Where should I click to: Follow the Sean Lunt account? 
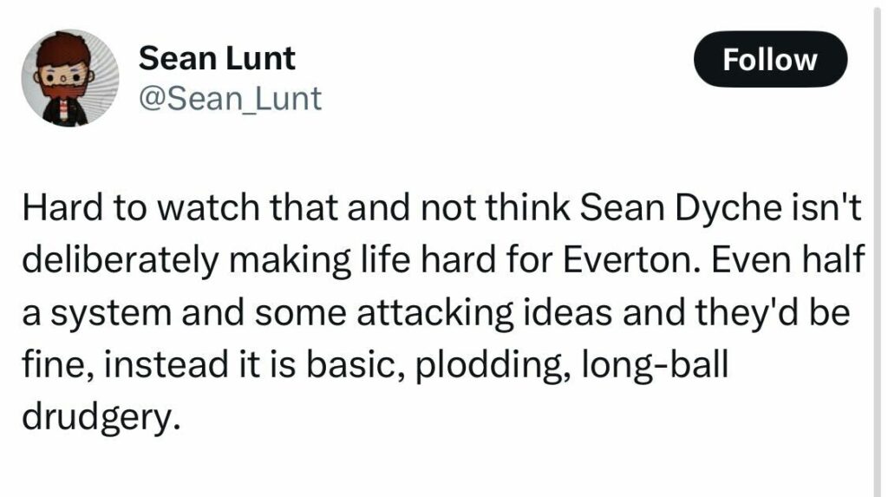pyautogui.click(x=770, y=59)
